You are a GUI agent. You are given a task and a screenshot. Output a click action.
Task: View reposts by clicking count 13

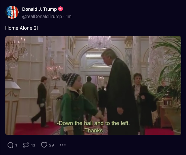(33, 145)
